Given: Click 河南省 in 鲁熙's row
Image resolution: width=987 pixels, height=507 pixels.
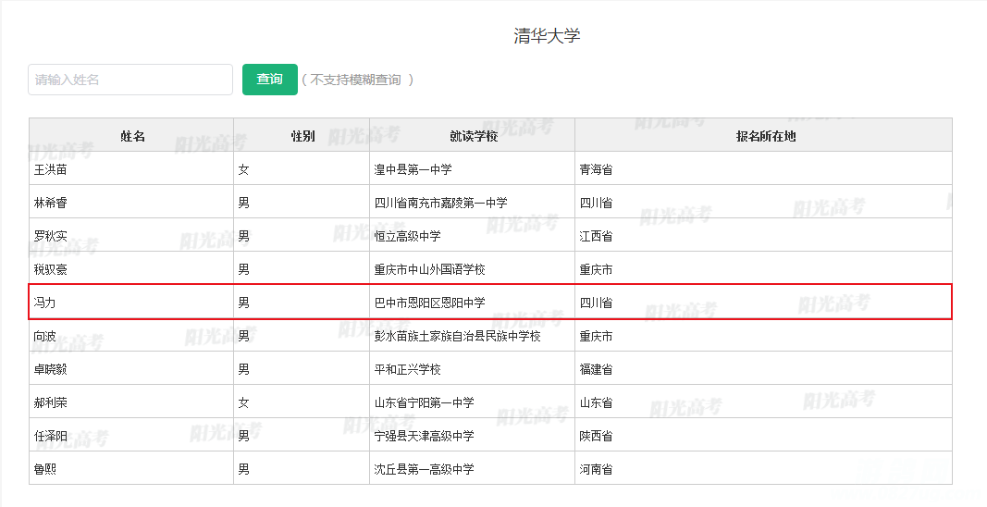Looking at the screenshot, I should [596, 469].
